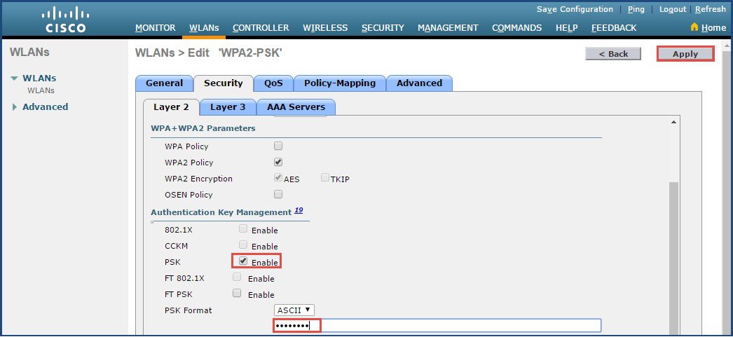This screenshot has height=337, width=733.
Task: Expand the Advanced sidebar arrow
Action: 15,107
